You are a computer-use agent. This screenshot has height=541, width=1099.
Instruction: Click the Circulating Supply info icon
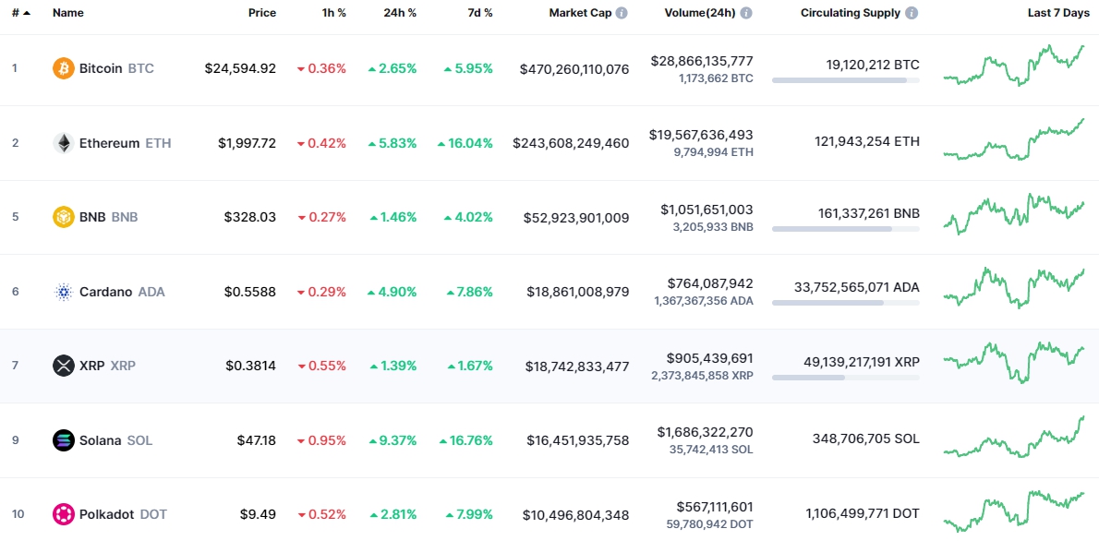[912, 13]
